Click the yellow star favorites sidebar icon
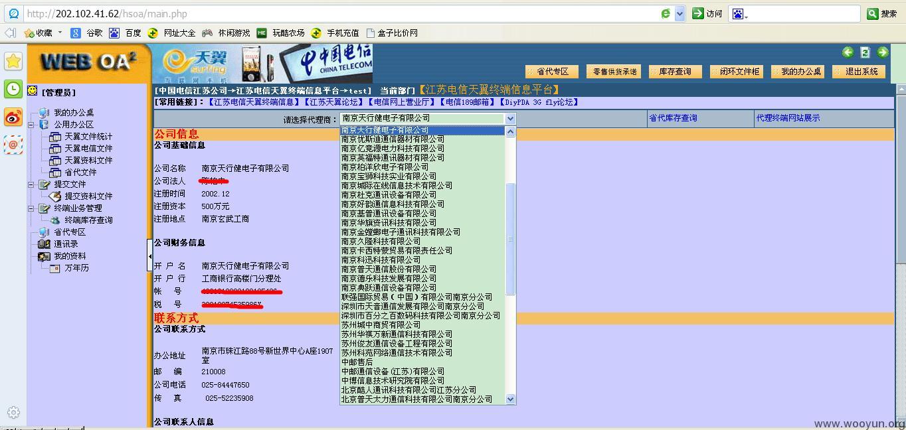The image size is (906, 430). point(13,61)
